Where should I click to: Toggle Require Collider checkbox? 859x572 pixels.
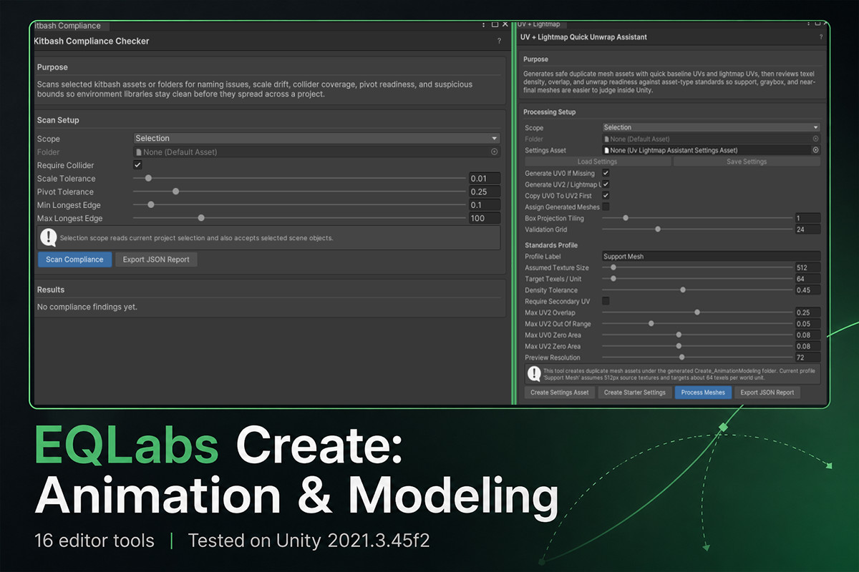[x=137, y=165]
